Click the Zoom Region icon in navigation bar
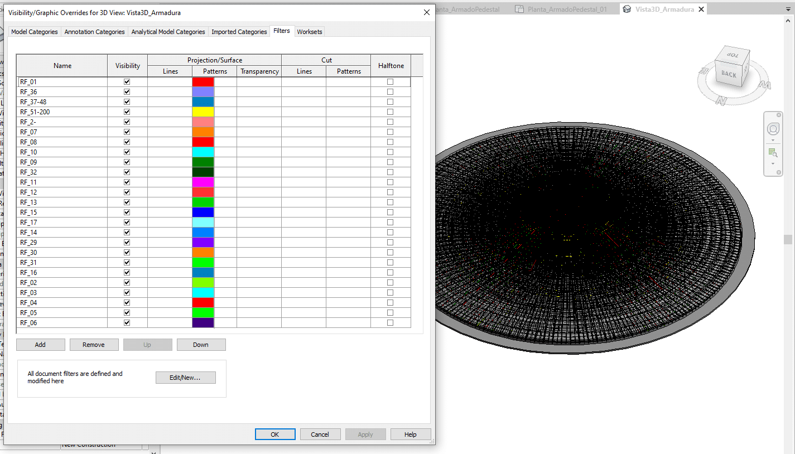The width and height of the screenshot is (795, 454). [x=773, y=152]
